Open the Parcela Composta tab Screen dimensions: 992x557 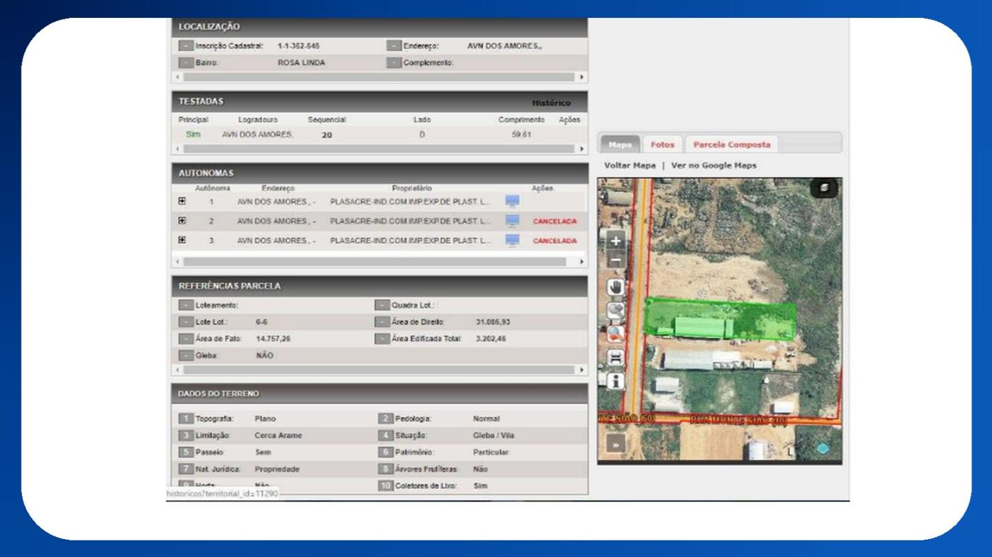click(732, 145)
